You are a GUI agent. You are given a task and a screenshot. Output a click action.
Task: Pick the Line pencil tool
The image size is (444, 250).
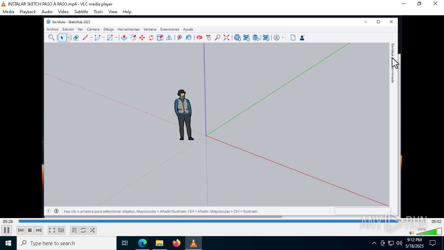[x=85, y=37]
